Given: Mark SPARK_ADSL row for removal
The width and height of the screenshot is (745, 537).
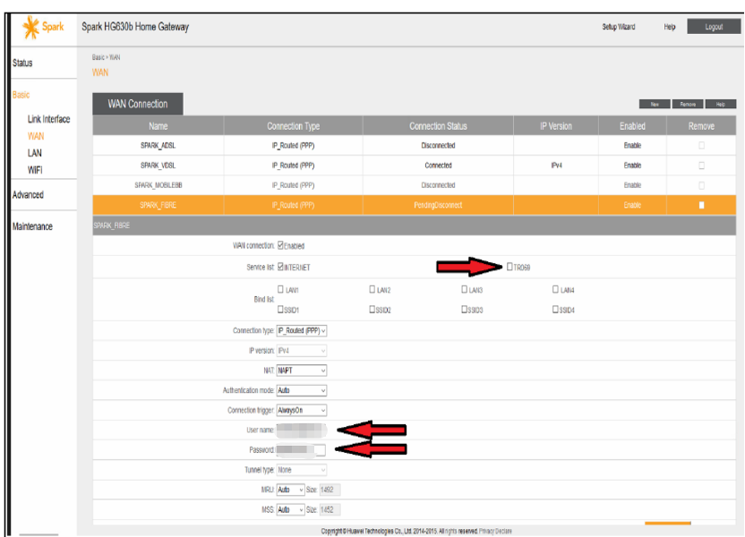Looking at the screenshot, I should click(x=701, y=145).
